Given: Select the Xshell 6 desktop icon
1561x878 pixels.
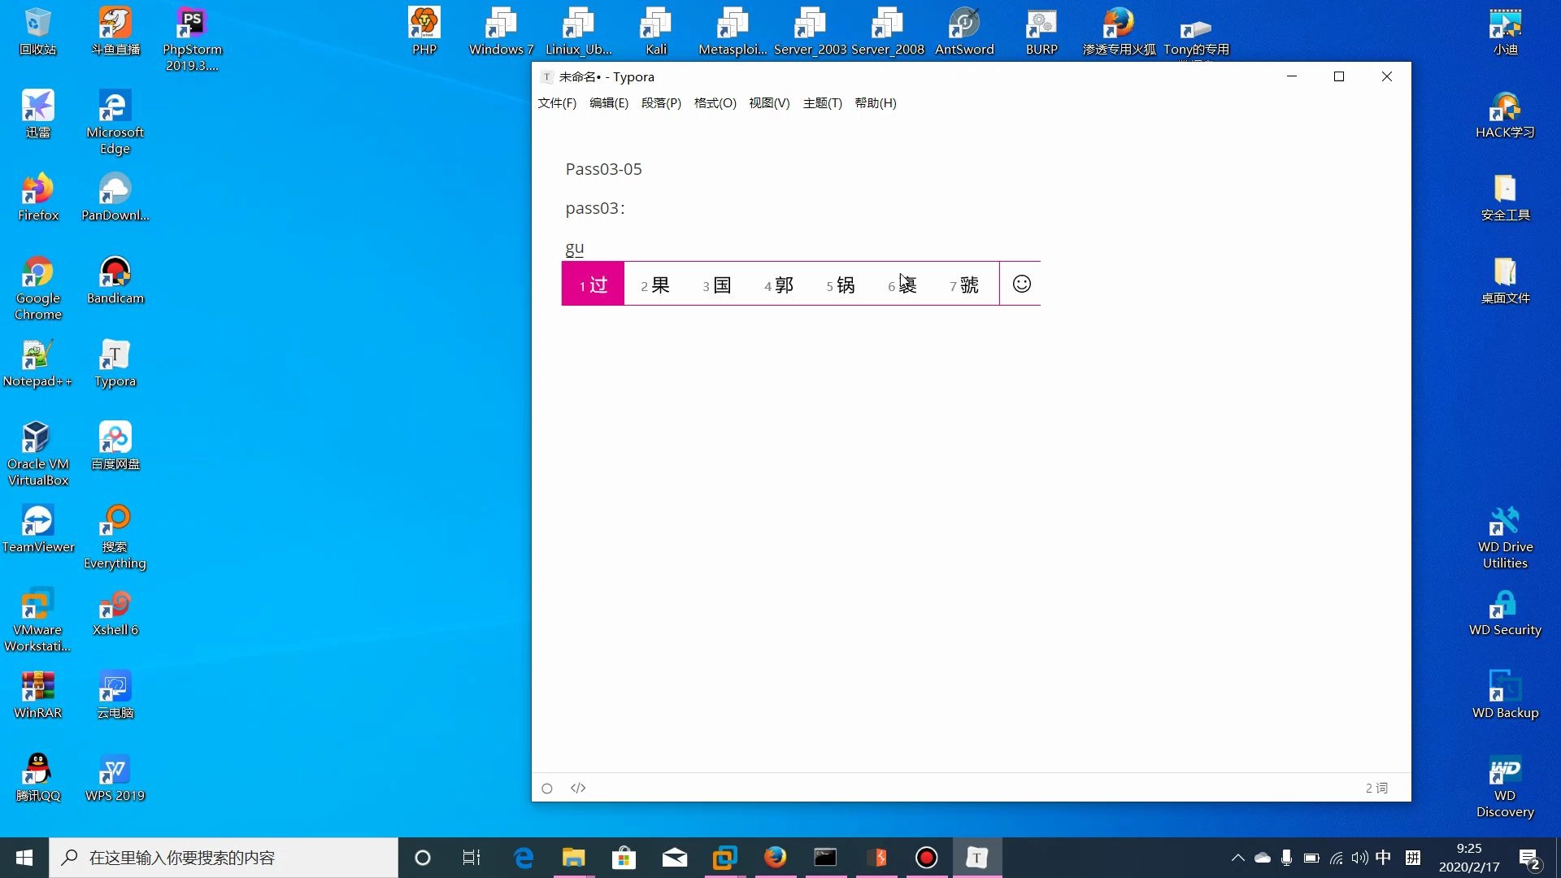Looking at the screenshot, I should coord(115,612).
